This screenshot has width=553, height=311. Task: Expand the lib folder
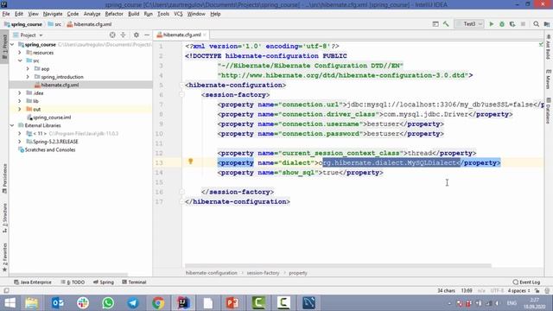[x=20, y=101]
